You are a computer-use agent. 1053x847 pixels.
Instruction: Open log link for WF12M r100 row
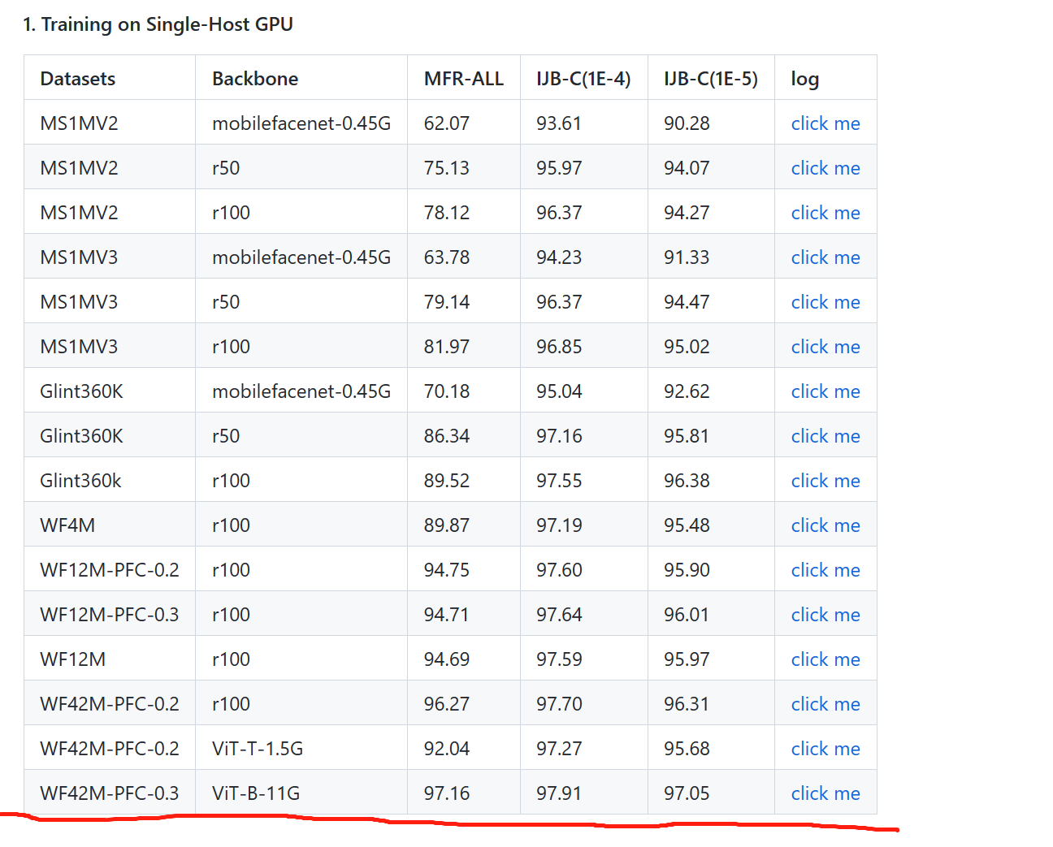(825, 659)
